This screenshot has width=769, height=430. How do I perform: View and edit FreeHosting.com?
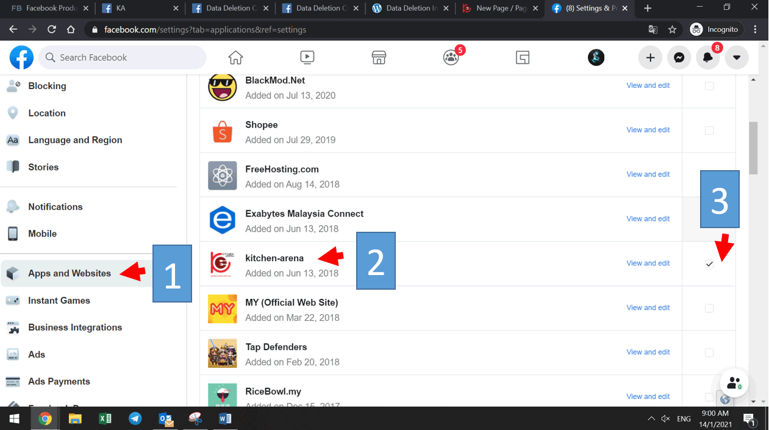pos(648,174)
